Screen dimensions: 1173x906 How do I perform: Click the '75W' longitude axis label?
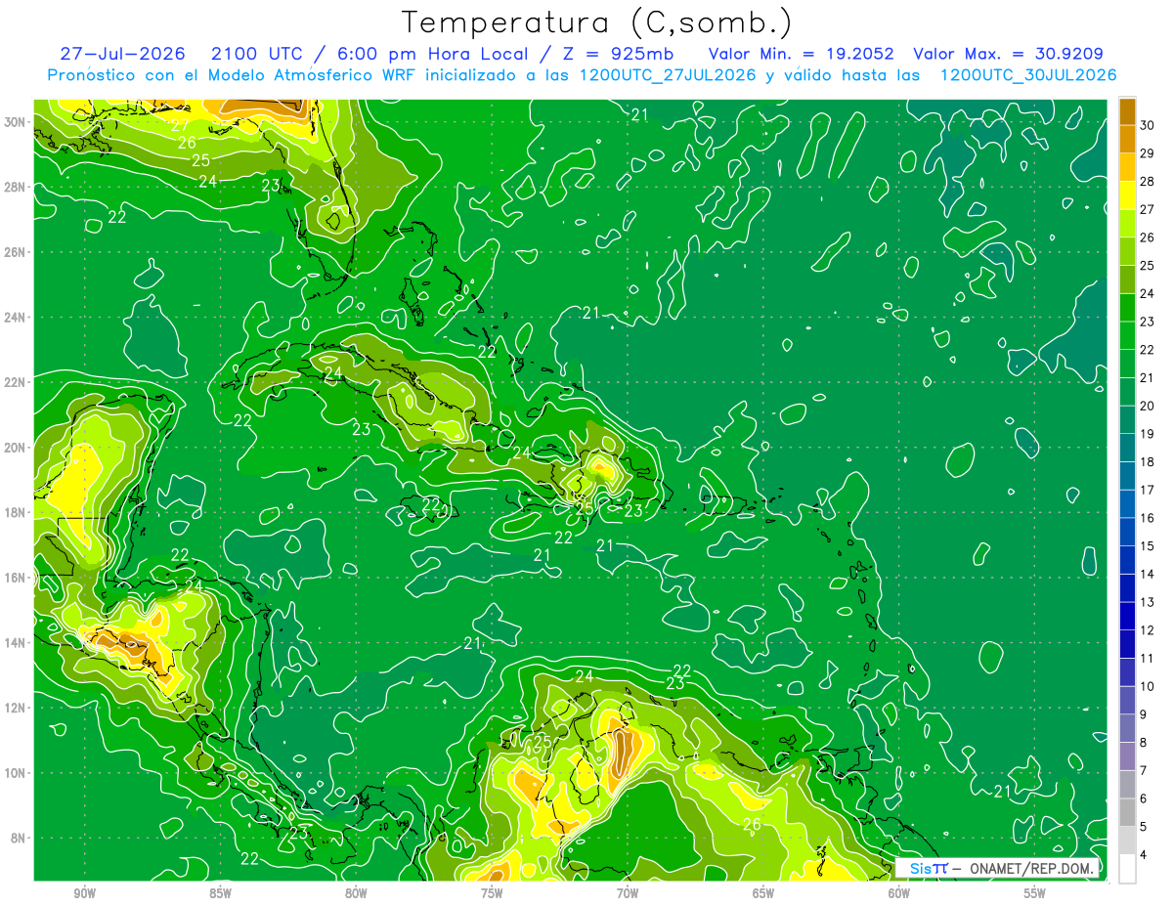click(492, 893)
